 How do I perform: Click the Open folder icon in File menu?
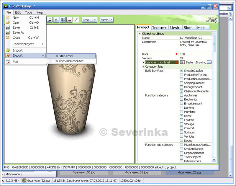[x=8, y=22]
